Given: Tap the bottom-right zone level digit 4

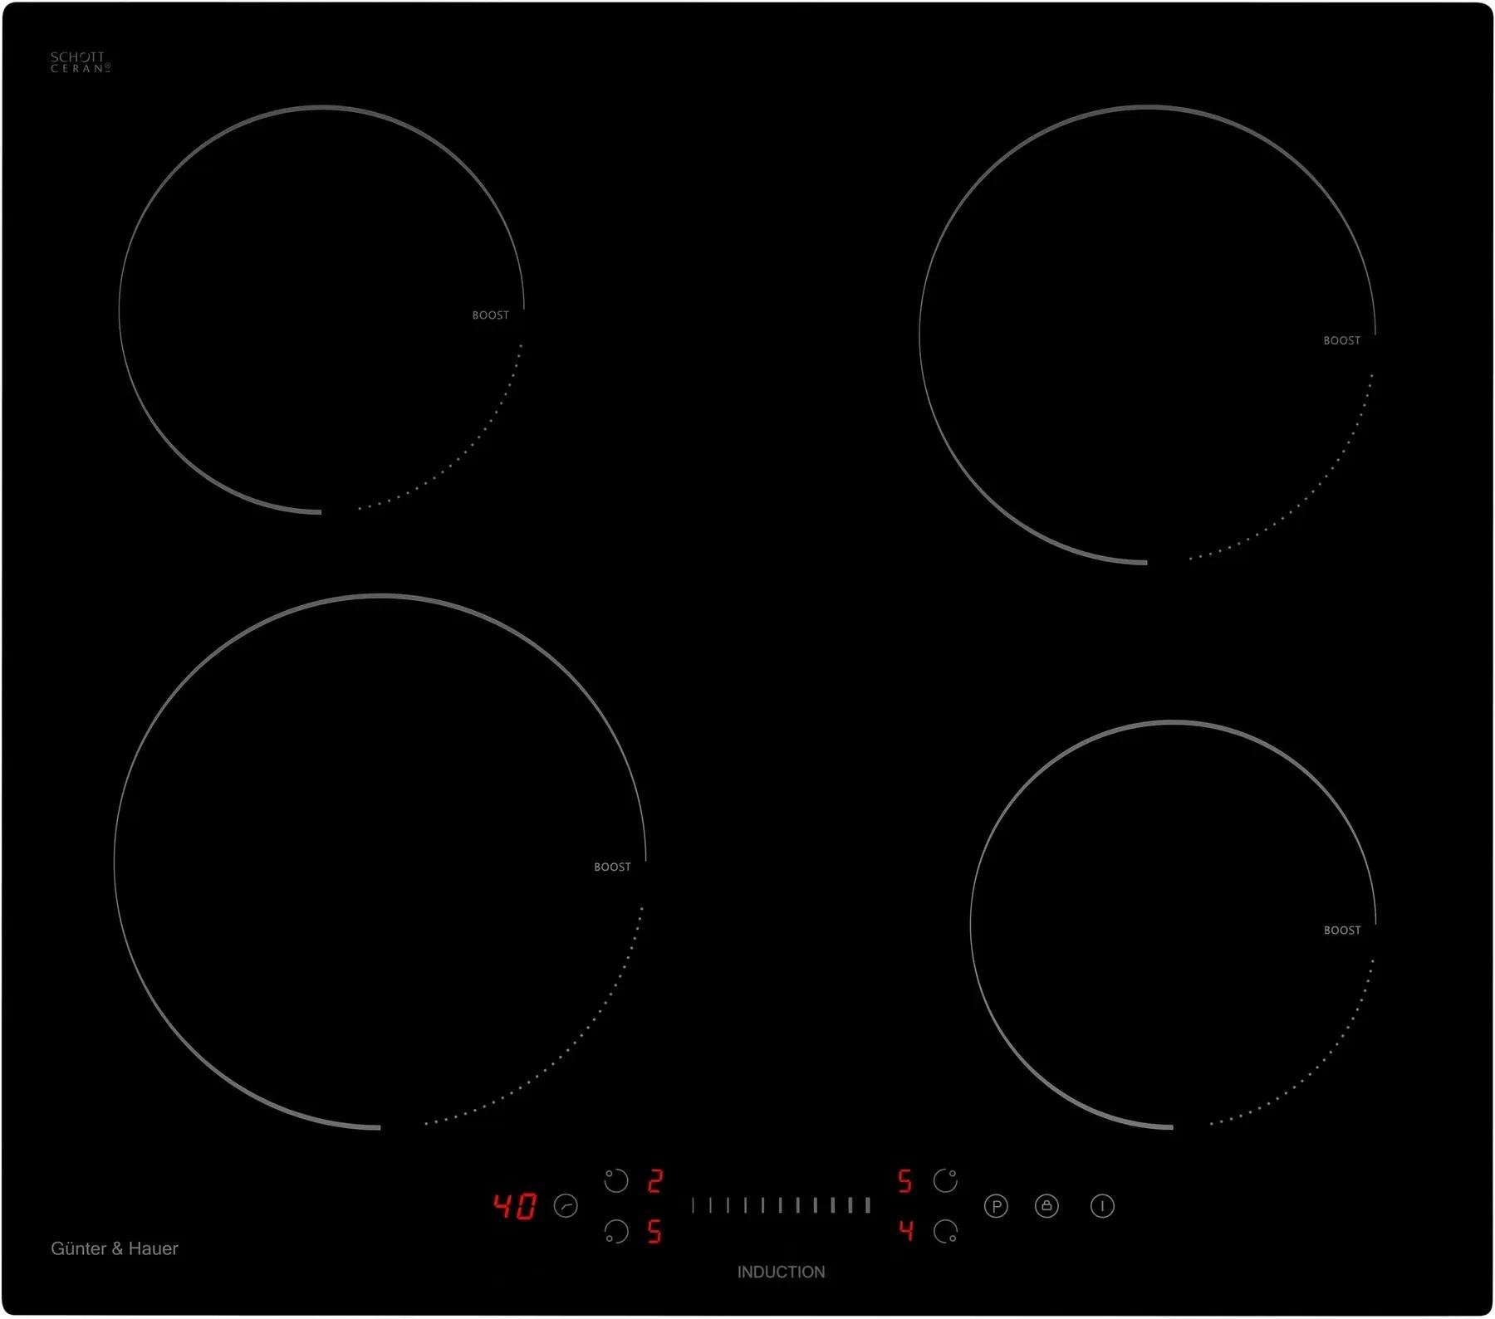Looking at the screenshot, I should click(905, 1231).
